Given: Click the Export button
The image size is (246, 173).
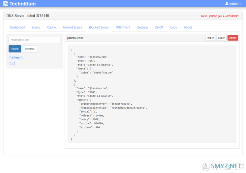Looking at the screenshot, I should click(221, 38).
